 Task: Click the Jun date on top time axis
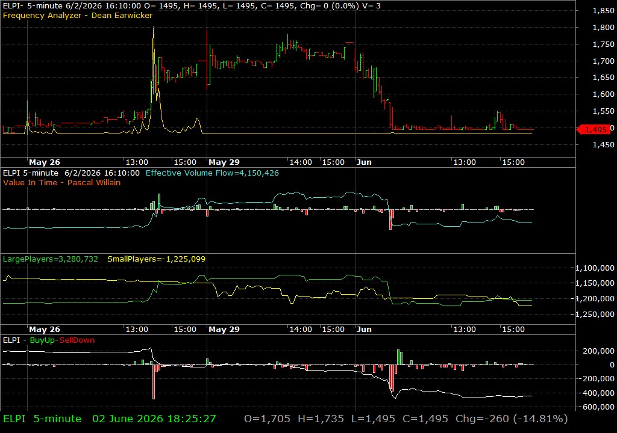pos(364,162)
